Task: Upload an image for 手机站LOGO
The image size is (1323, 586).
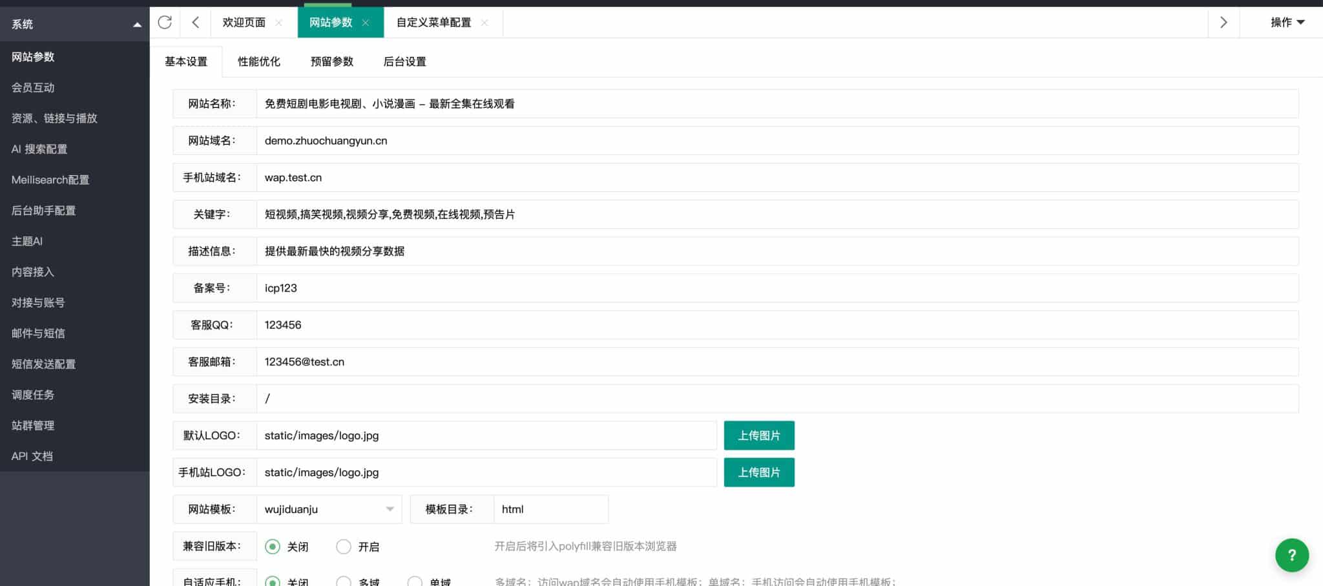Action: click(759, 472)
